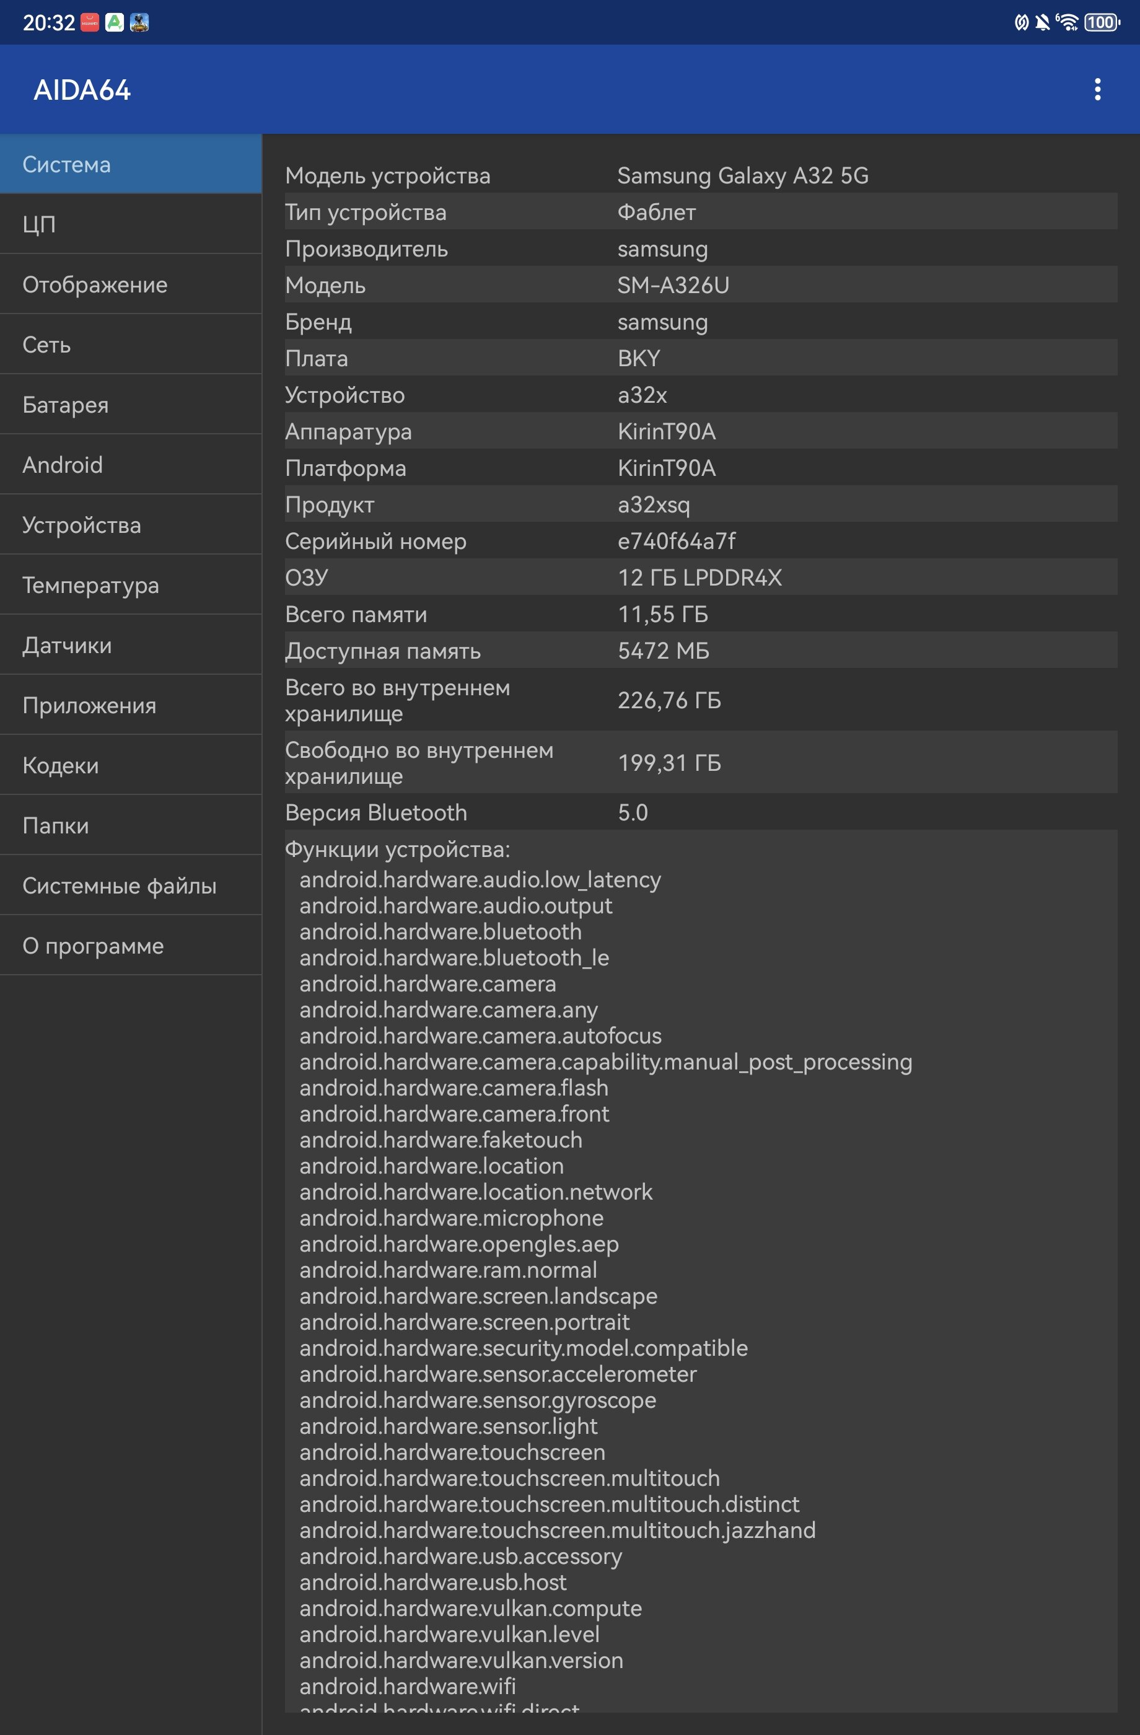This screenshot has height=1735, width=1140.
Task: Select Температура in the sidebar
Action: pyautogui.click(x=131, y=585)
